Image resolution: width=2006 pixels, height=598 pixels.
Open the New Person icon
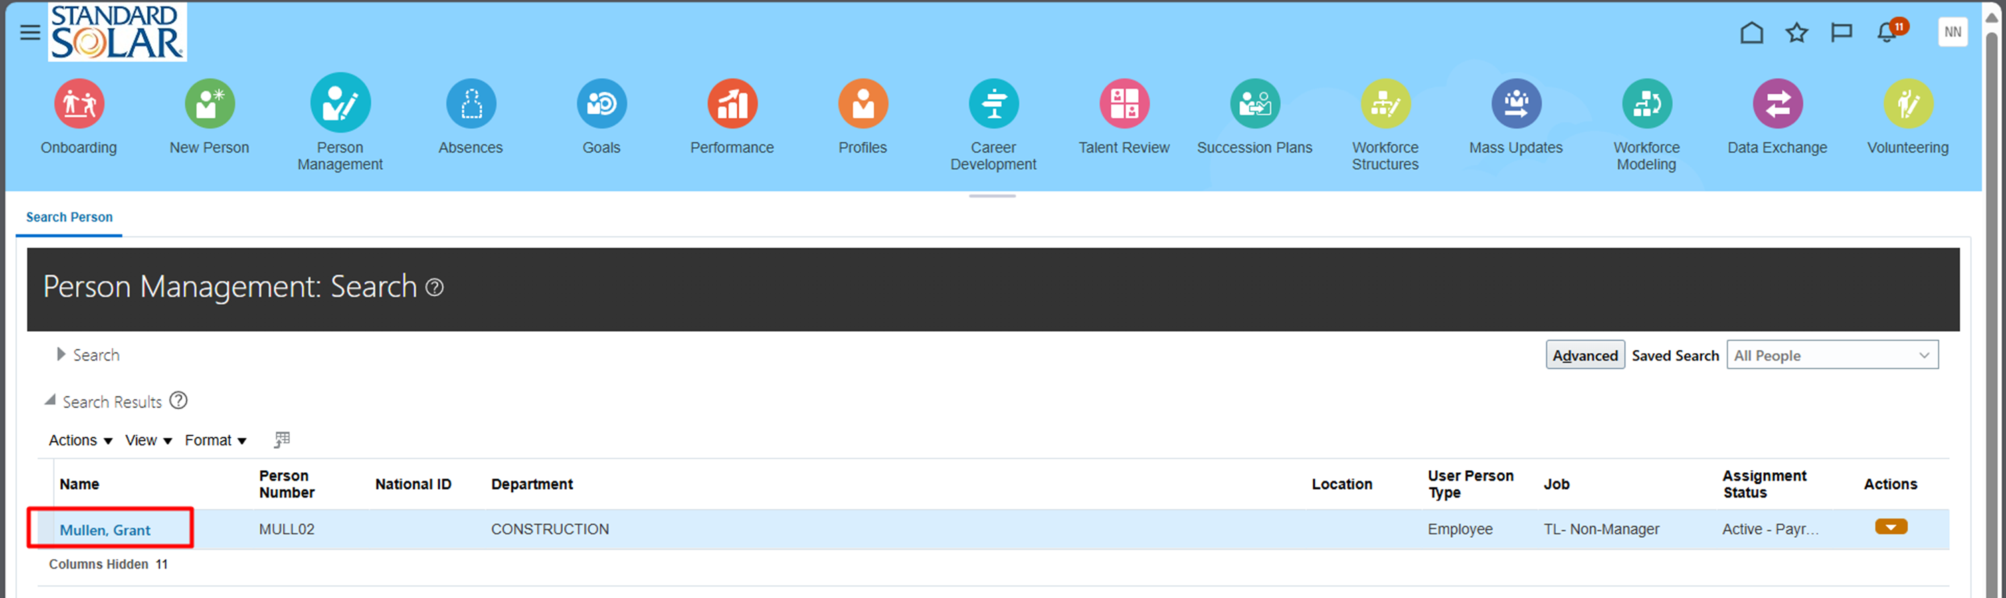[209, 104]
